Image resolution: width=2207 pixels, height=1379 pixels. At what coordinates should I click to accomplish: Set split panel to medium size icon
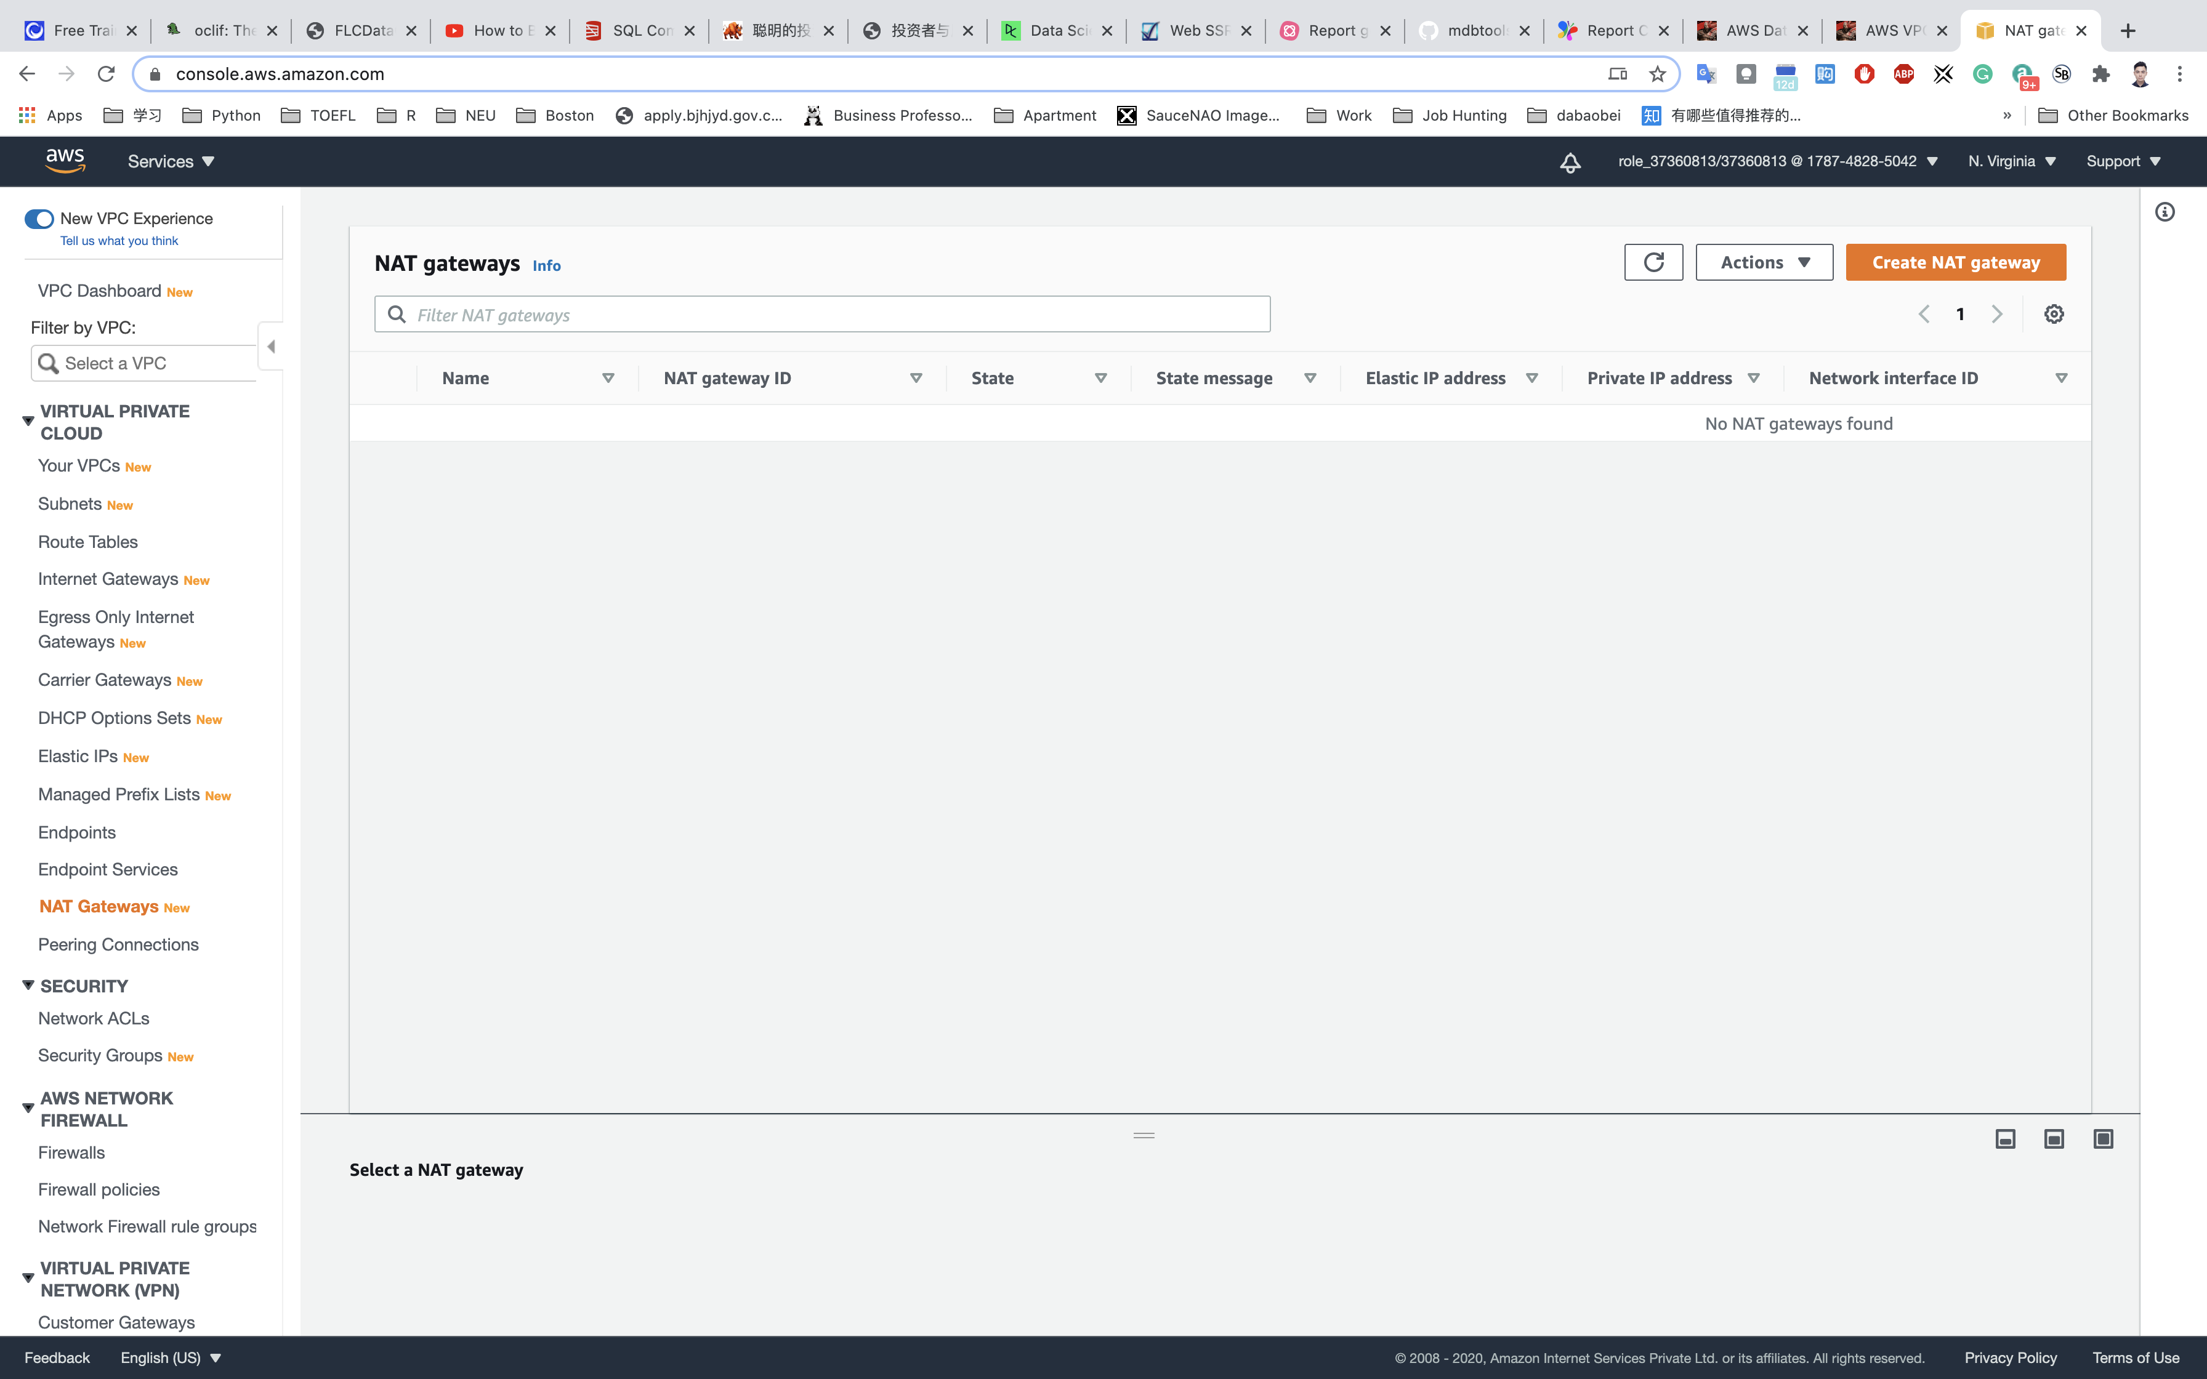pyautogui.click(x=2054, y=1138)
